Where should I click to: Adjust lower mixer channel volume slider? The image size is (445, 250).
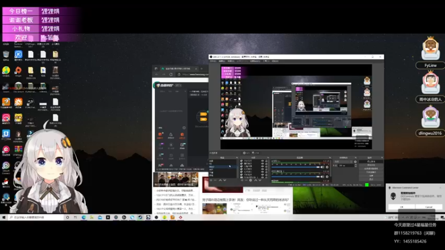coord(295,177)
